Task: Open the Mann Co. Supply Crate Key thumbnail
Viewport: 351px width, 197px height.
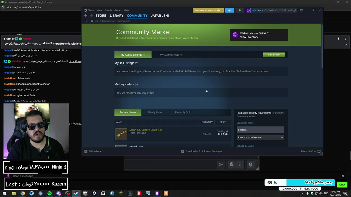Action: pyautogui.click(x=121, y=134)
